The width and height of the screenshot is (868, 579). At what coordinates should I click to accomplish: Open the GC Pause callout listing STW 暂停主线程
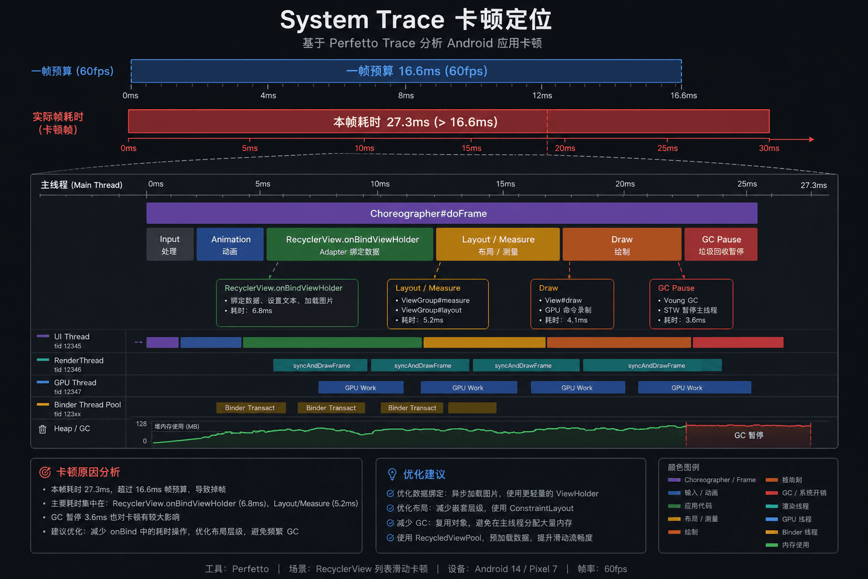tap(691, 304)
